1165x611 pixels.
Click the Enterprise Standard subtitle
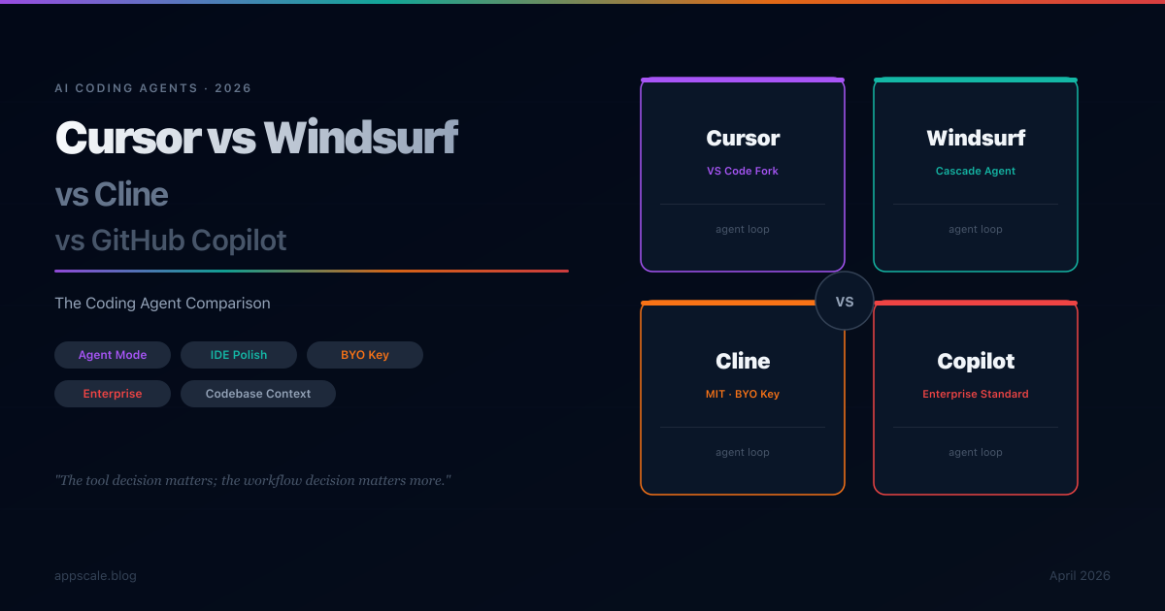point(976,395)
